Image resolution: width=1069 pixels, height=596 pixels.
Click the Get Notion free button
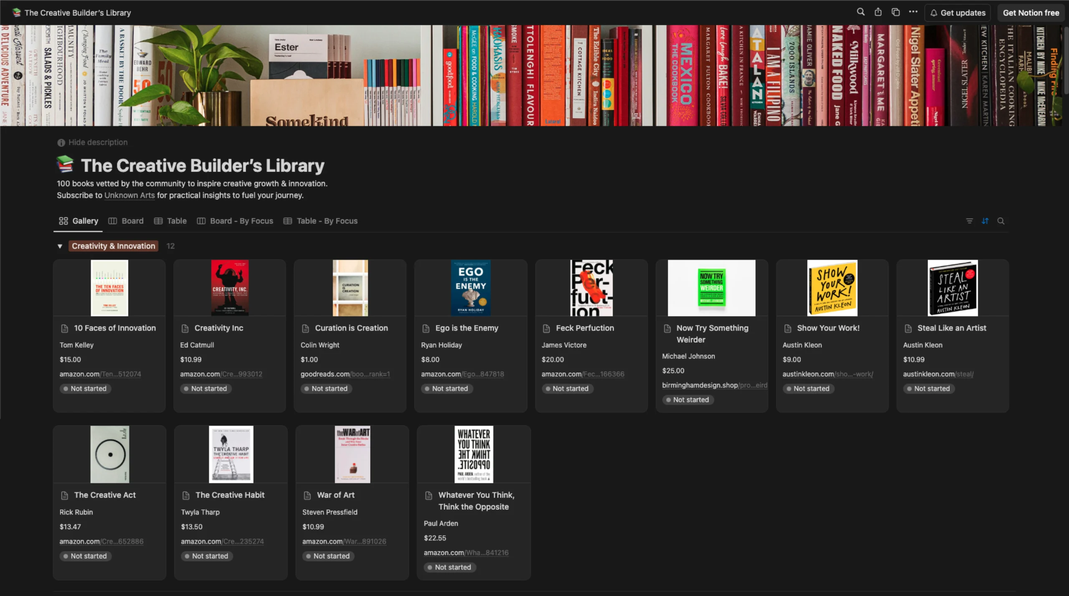[x=1031, y=13]
